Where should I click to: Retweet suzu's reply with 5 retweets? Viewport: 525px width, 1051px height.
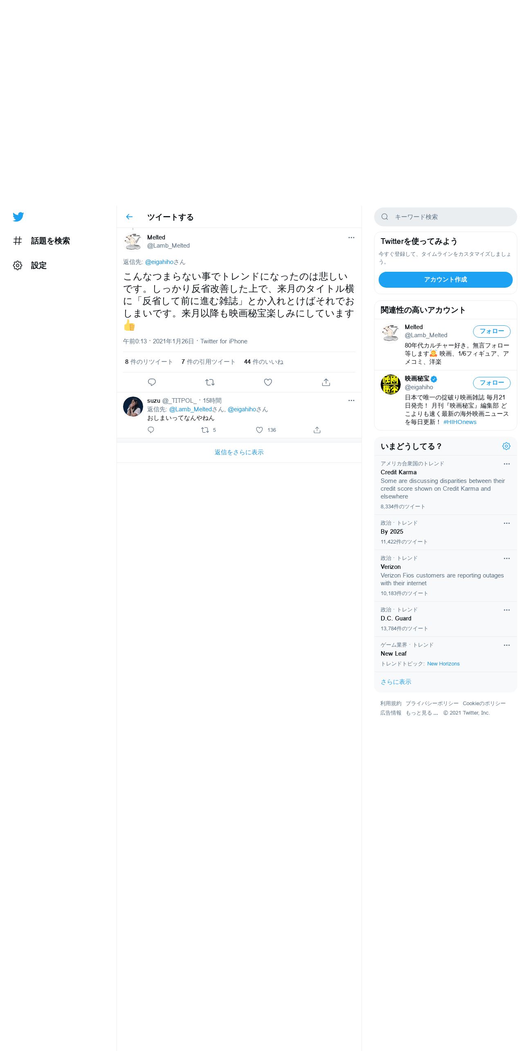coord(205,430)
